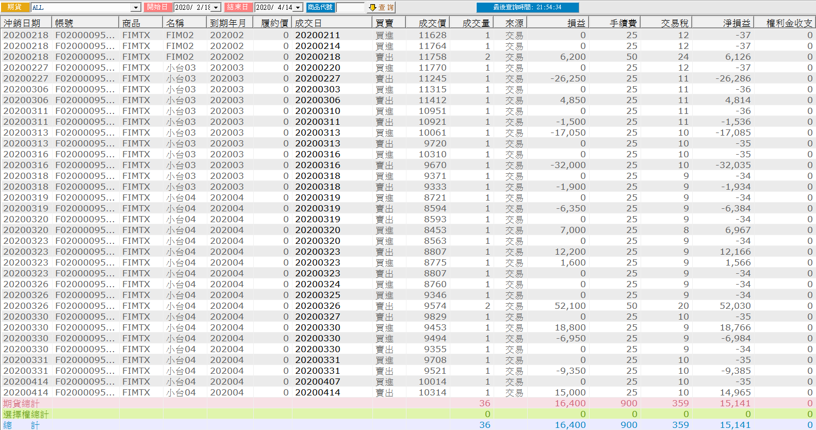Sort by 到期年月 column header
Viewport: 816px width, 430px height.
[x=230, y=23]
